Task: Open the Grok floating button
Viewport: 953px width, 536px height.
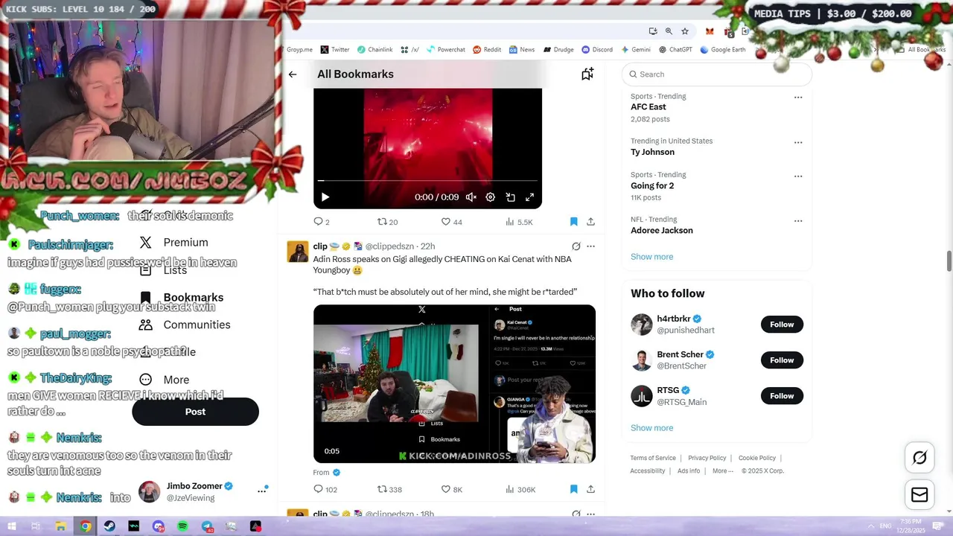Action: [919, 458]
